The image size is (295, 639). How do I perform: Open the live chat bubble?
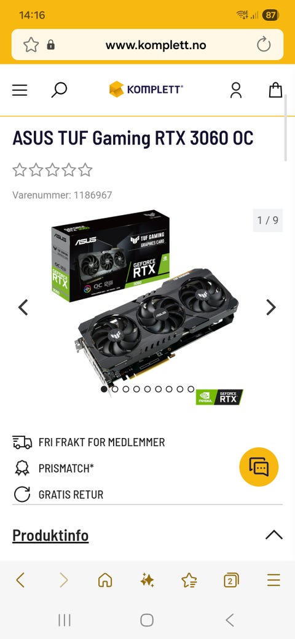pos(259,467)
